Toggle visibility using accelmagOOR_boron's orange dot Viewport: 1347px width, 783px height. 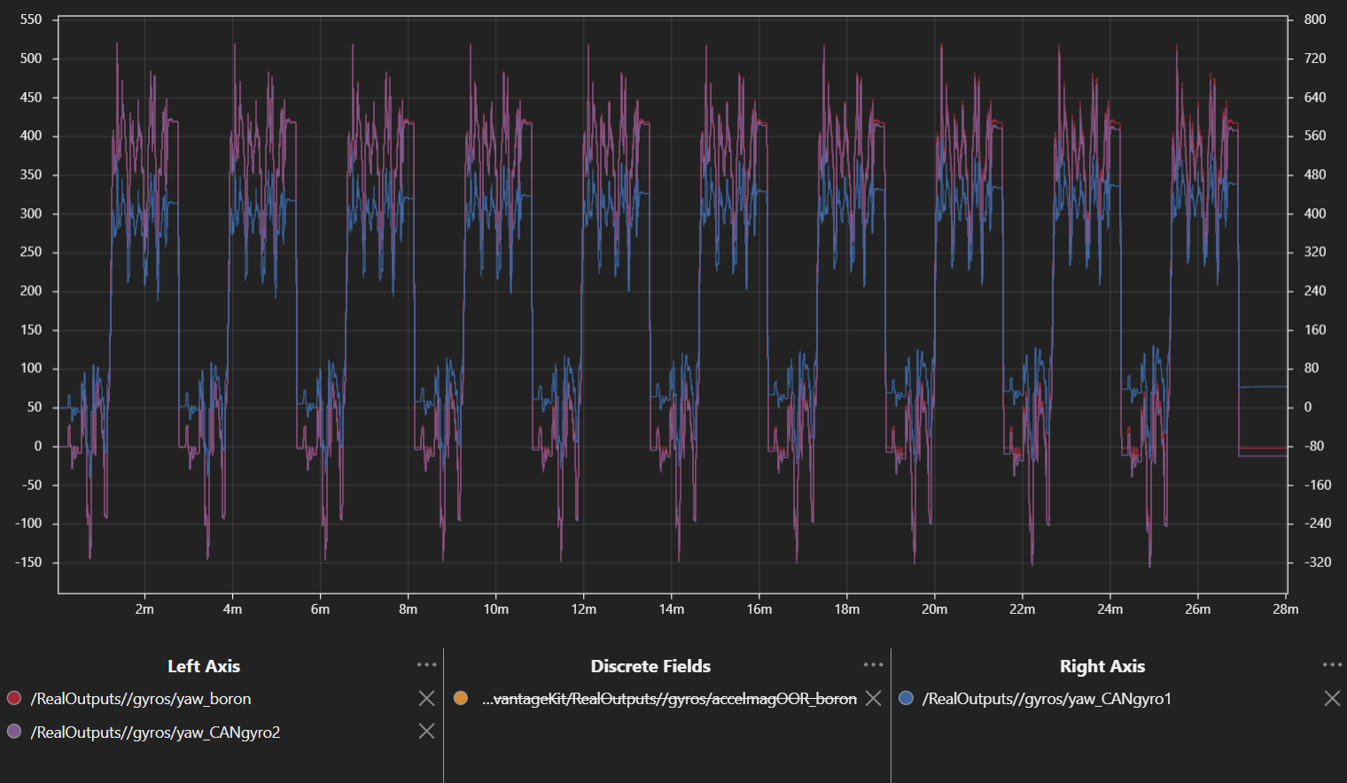click(461, 698)
